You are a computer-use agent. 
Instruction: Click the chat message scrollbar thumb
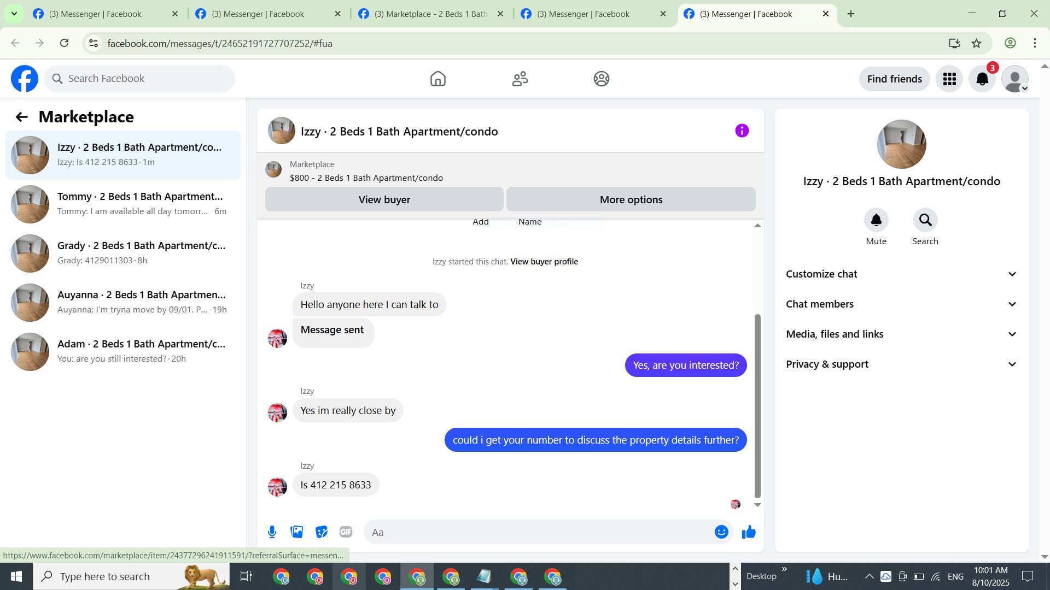click(757, 405)
